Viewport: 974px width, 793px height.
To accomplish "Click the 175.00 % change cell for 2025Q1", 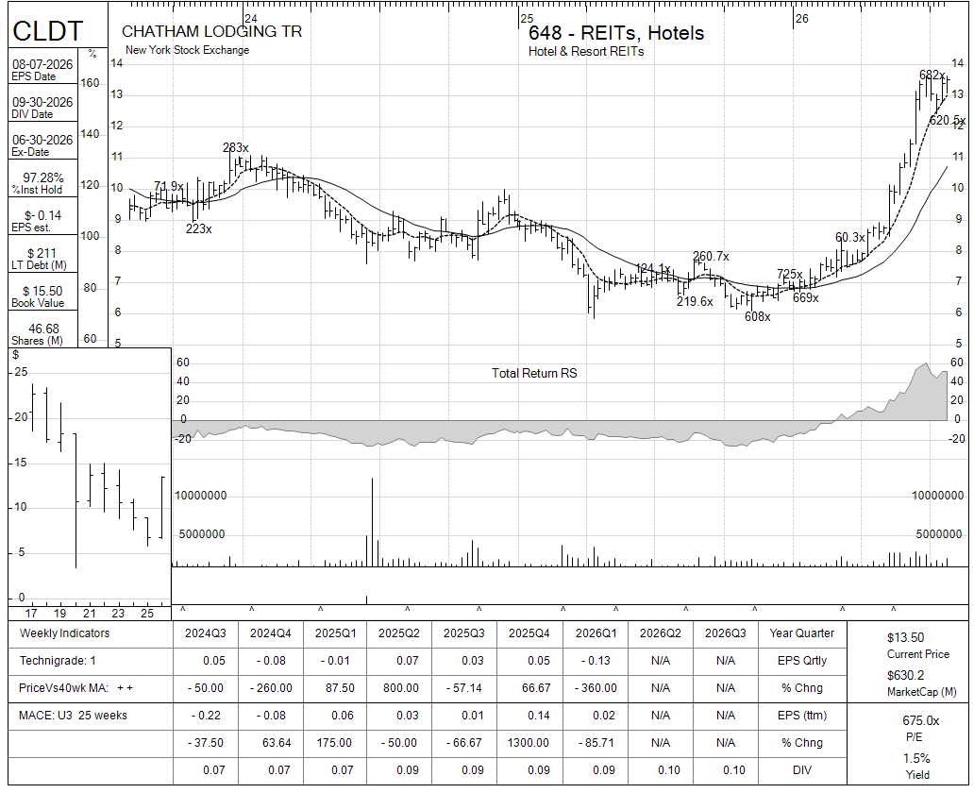I will (x=334, y=743).
